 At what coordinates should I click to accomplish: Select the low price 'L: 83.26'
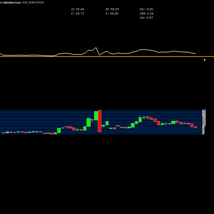coord(112,14)
